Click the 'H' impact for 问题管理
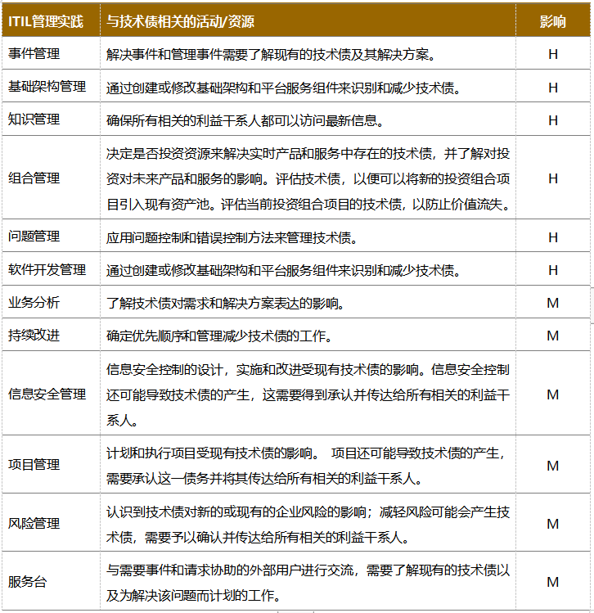Viewport: 594px width, 613px height. 552,237
